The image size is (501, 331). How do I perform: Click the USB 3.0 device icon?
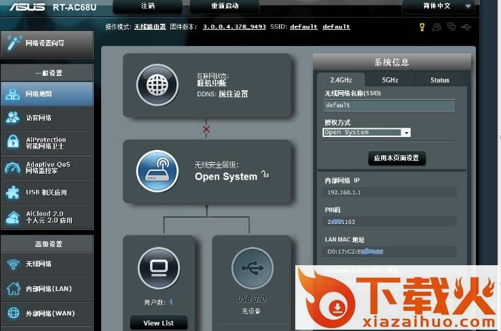[253, 269]
